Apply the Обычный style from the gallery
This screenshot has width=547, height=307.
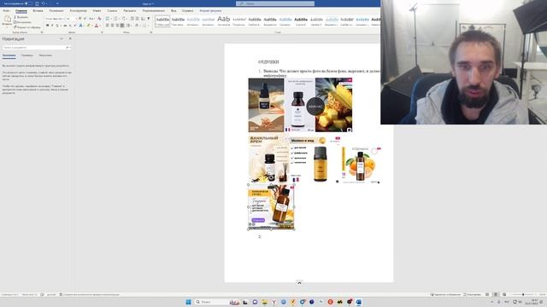tap(162, 20)
